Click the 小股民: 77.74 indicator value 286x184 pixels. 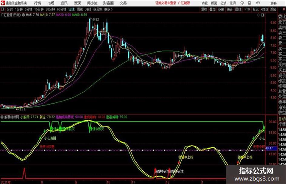[29, 117]
